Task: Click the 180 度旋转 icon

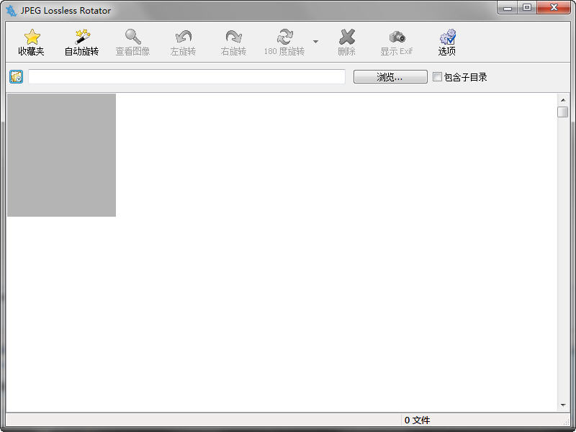Action: pyautogui.click(x=284, y=37)
